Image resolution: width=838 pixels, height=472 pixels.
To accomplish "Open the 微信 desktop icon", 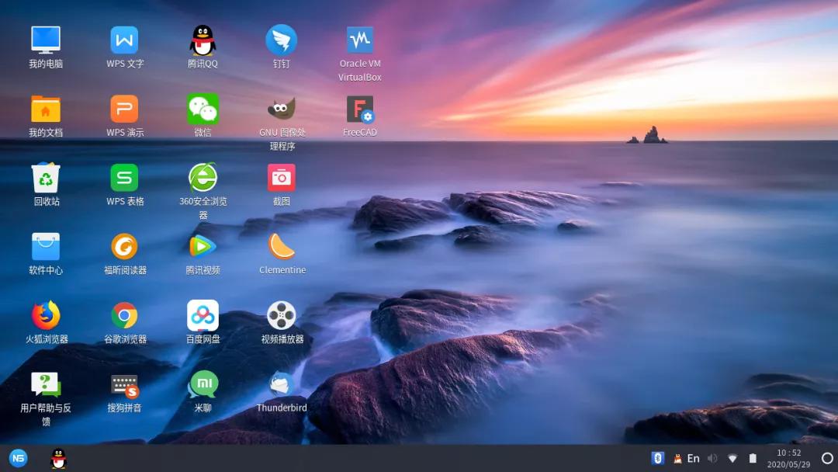I will (203, 109).
